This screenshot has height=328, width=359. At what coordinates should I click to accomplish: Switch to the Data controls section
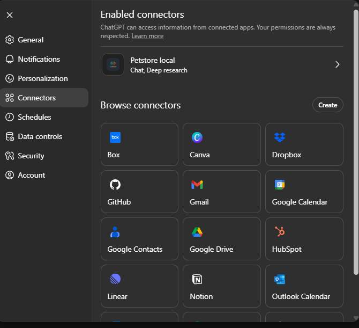(40, 136)
